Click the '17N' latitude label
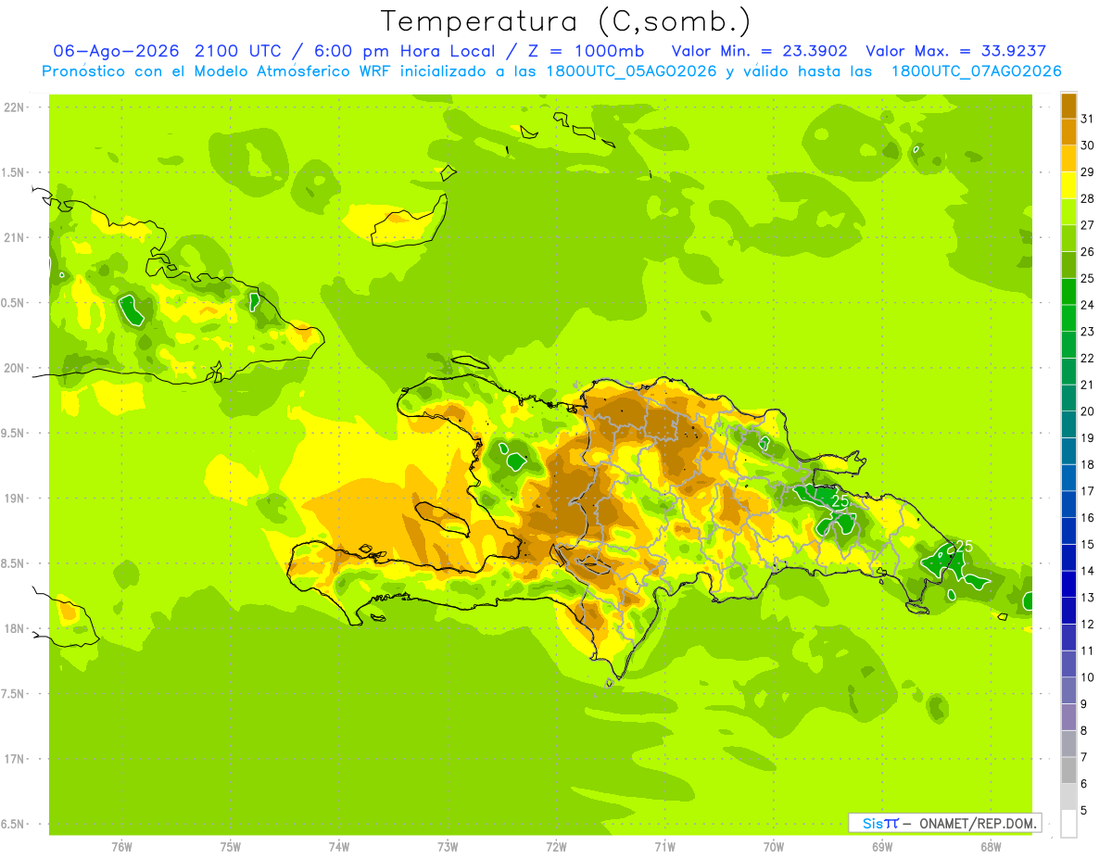Image resolution: width=1112 pixels, height=859 pixels. tap(13, 759)
